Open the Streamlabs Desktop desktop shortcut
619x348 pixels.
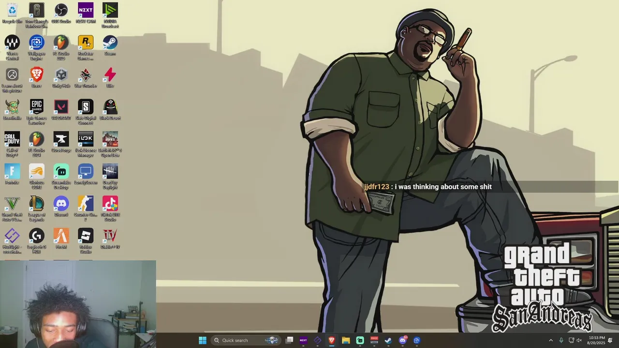tap(61, 177)
